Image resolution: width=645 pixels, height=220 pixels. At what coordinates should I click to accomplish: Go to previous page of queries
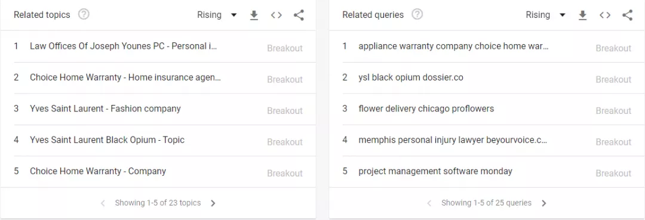429,203
